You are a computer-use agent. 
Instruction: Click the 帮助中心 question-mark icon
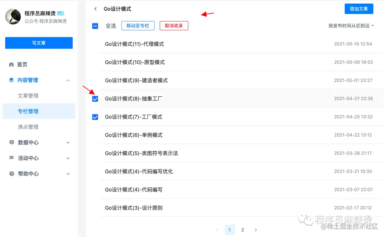tap(12, 174)
